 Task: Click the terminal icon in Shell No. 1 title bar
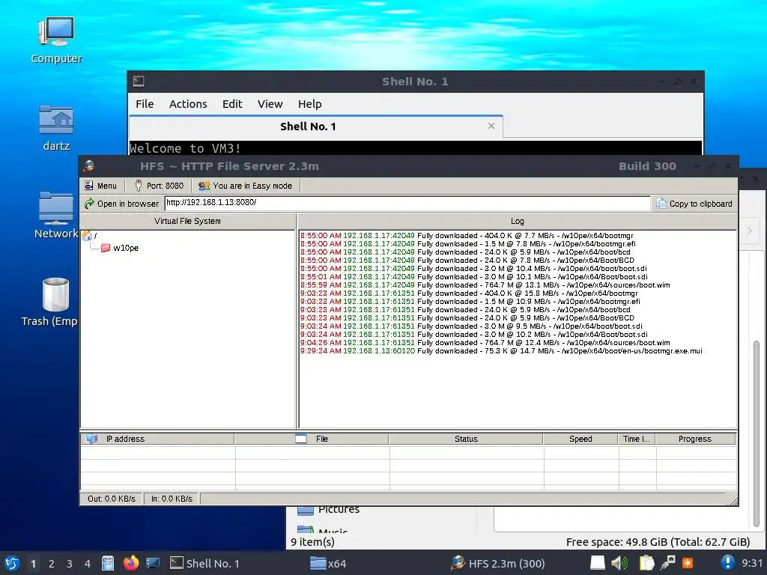[x=139, y=81]
